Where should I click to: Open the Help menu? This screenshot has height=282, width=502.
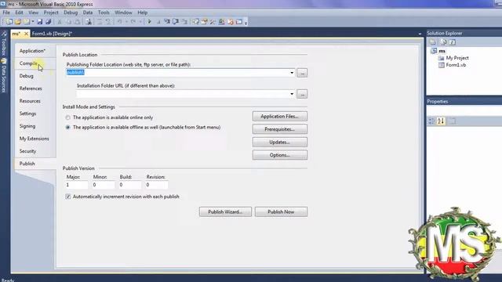[143, 13]
